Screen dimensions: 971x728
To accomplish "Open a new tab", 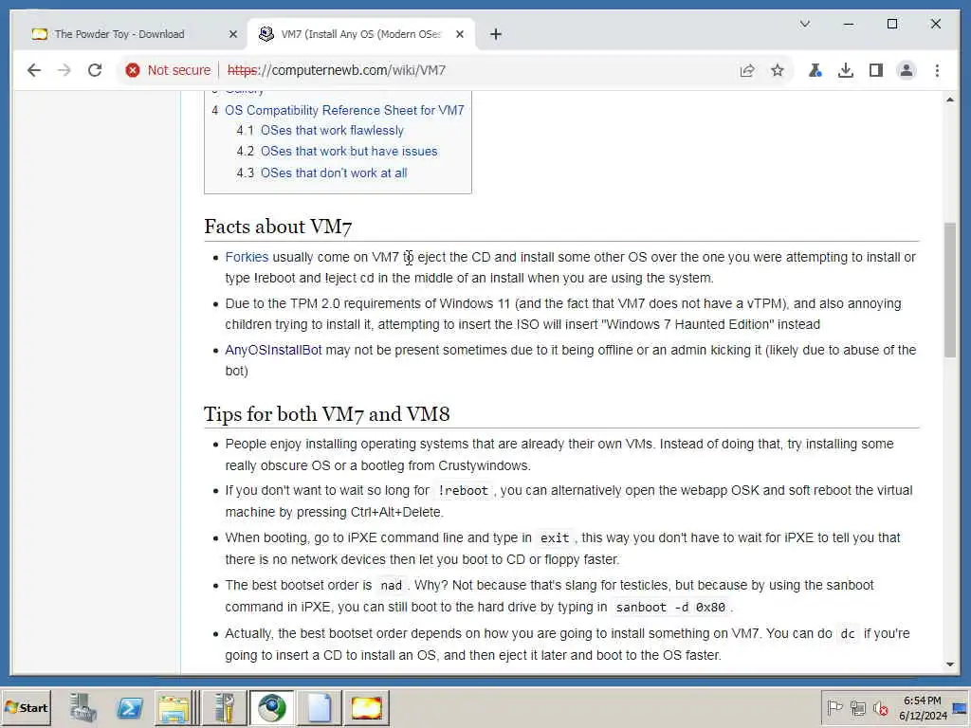I will coord(495,35).
